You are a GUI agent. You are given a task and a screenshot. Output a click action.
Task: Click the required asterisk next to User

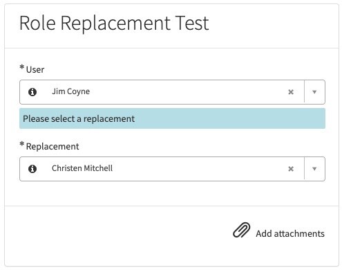(22, 67)
